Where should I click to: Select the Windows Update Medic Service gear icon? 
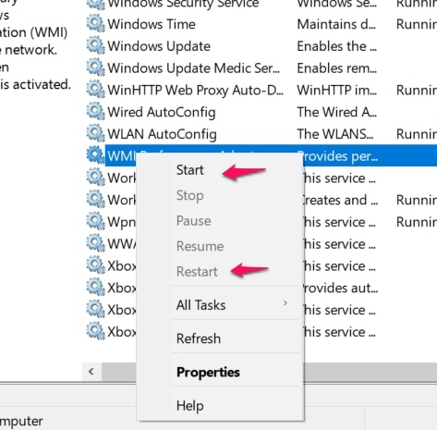coord(95,68)
